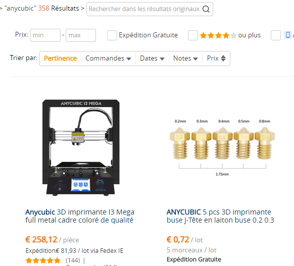Click the Prix sort arrows icon
This screenshot has height=266, width=294.
click(x=223, y=58)
